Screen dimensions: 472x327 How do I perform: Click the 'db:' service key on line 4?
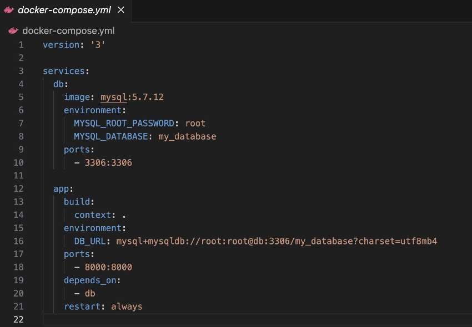(x=61, y=84)
